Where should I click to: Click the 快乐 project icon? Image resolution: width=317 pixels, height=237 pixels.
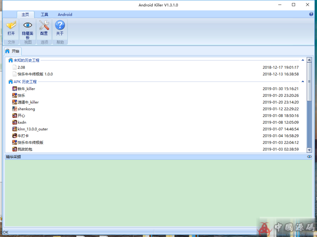tap(15, 96)
